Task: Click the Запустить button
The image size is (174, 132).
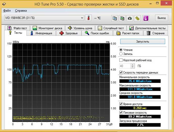Action: (142, 42)
